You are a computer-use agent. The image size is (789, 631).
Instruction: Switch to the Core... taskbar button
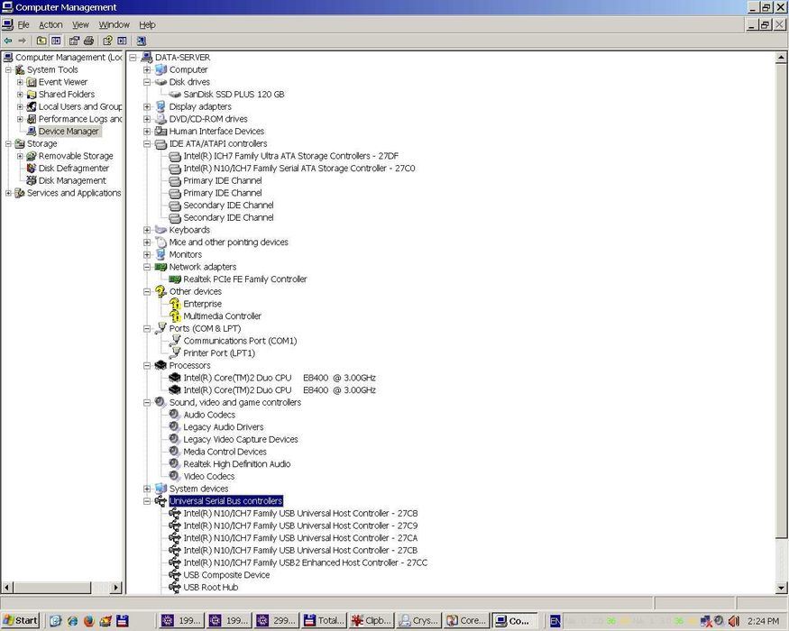click(x=466, y=621)
